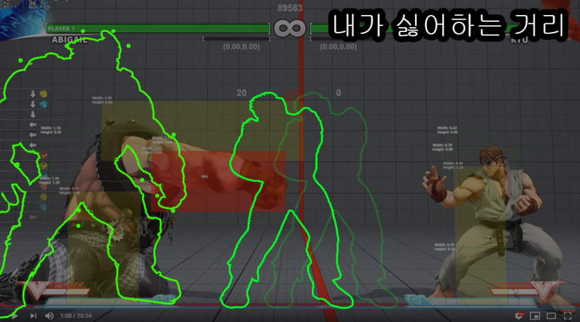The height and width of the screenshot is (322, 580).
Task: Click the 1:30 / 28:54 time display
Action: [76, 316]
